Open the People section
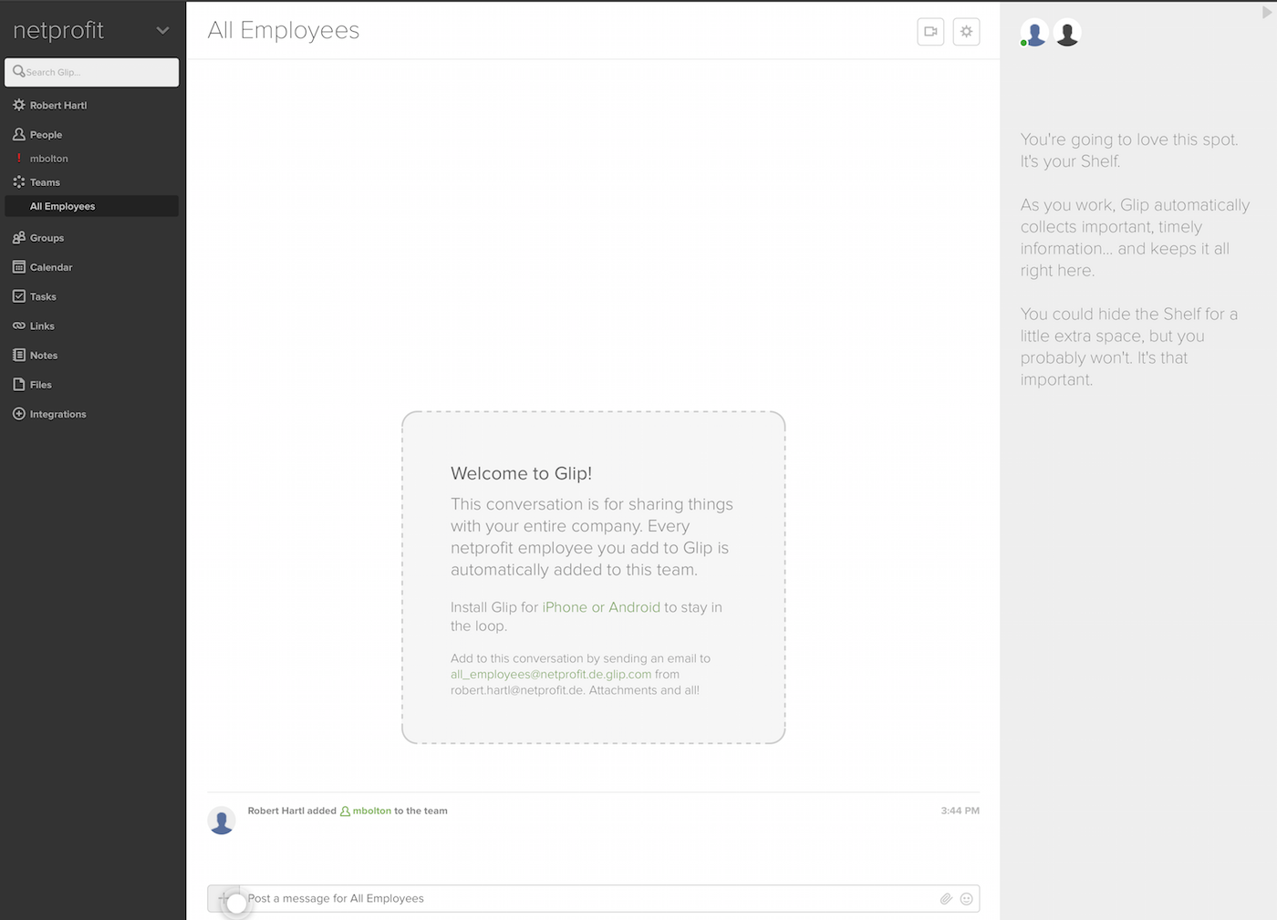 pos(46,134)
